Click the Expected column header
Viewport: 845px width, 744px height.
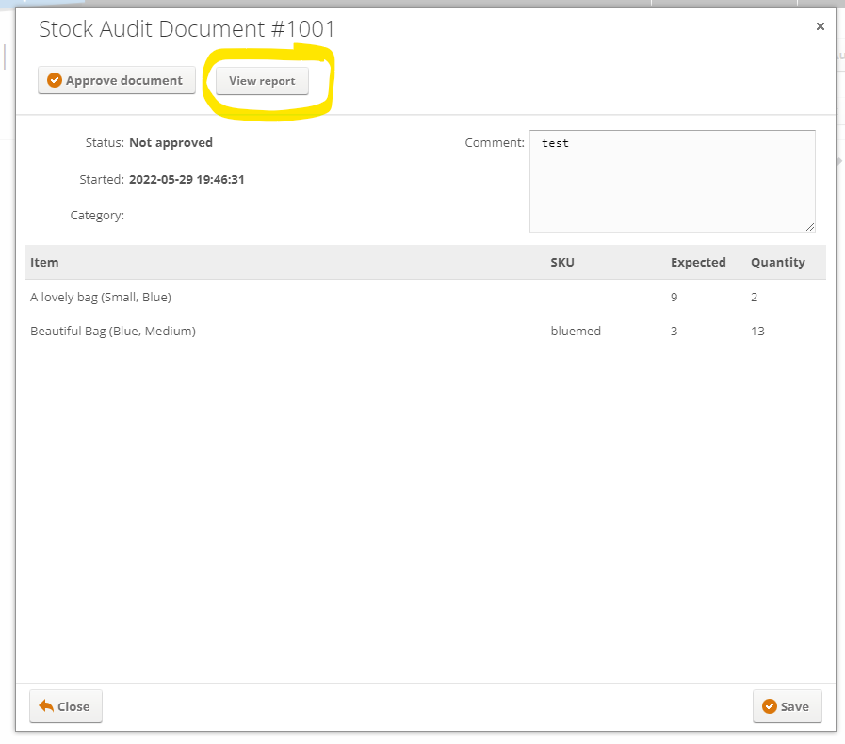click(x=698, y=263)
